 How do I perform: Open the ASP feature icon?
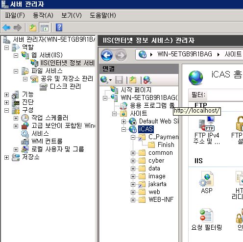tap(207, 183)
